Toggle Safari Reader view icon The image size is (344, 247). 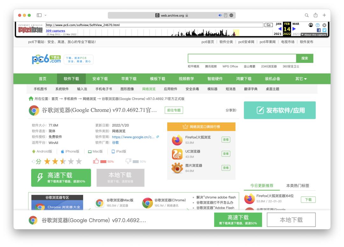(226, 15)
